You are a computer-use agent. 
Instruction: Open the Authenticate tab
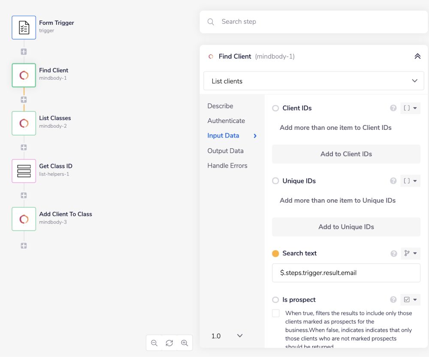tap(226, 120)
